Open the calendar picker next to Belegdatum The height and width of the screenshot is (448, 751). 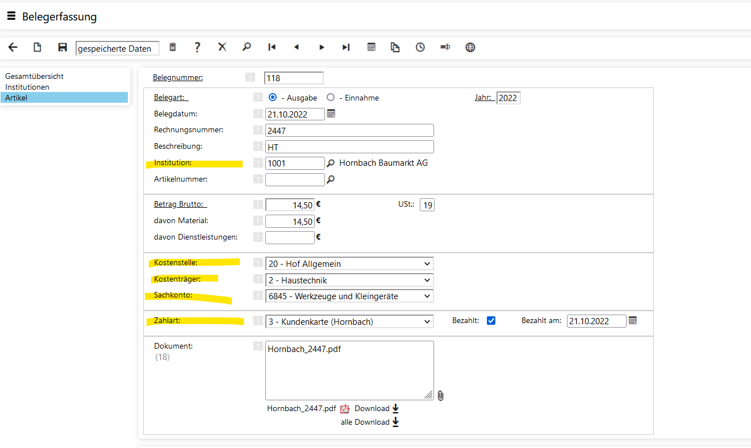click(x=331, y=114)
